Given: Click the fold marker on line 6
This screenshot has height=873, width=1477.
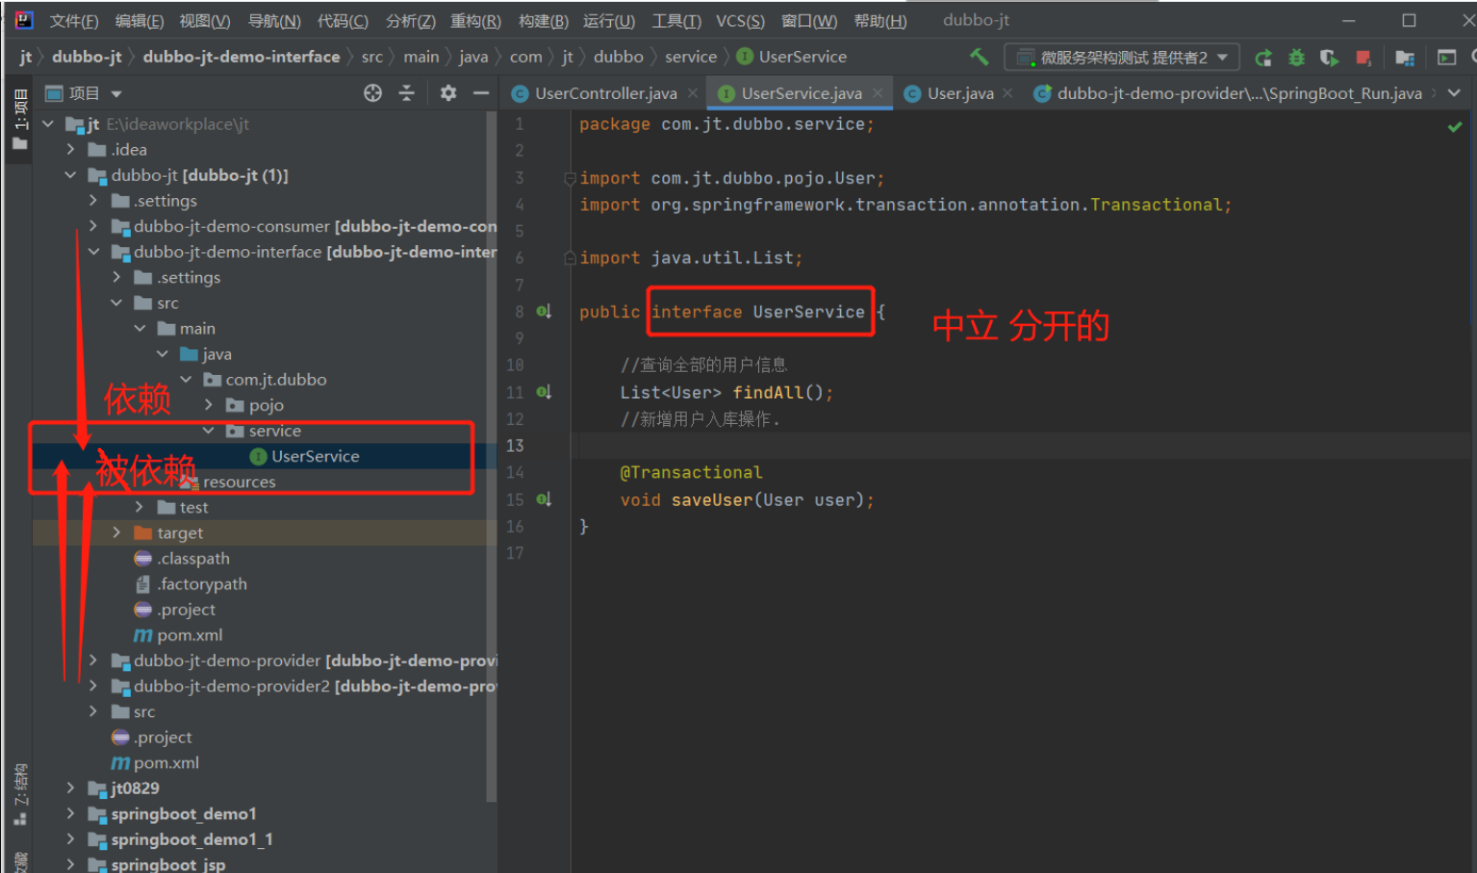Looking at the screenshot, I should click(570, 258).
